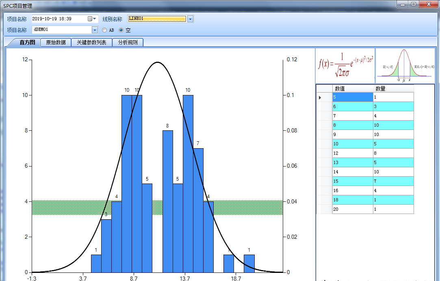
Task: Open the 关键参数列表 tab
Action: [91, 42]
